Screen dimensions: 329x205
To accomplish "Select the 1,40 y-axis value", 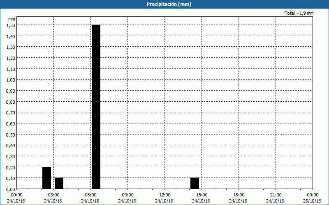I will coord(11,36).
